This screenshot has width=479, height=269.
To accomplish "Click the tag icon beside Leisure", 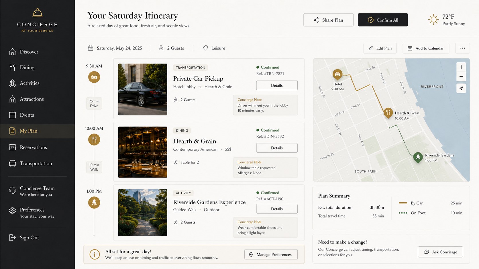I will [x=205, y=48].
